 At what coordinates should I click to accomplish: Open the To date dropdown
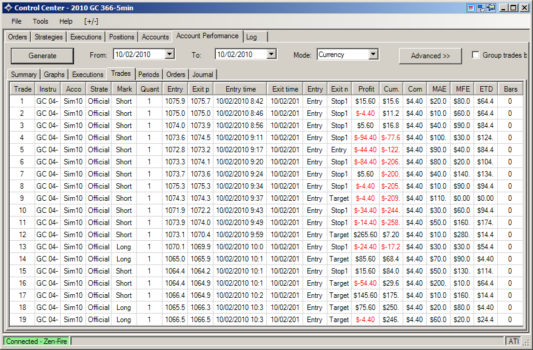(x=271, y=54)
